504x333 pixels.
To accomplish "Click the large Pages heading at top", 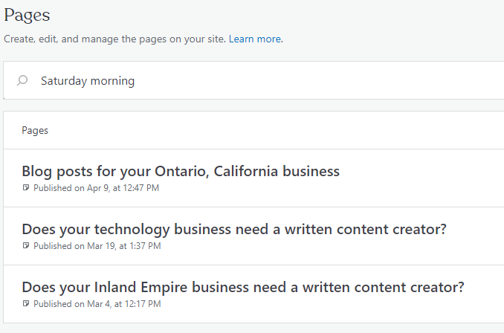I will point(28,15).
